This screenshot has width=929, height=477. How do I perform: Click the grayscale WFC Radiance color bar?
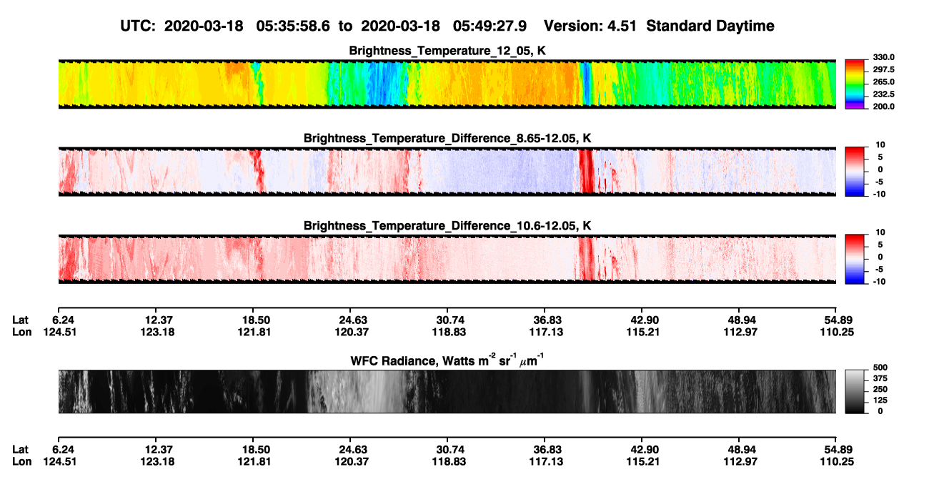[x=855, y=391]
